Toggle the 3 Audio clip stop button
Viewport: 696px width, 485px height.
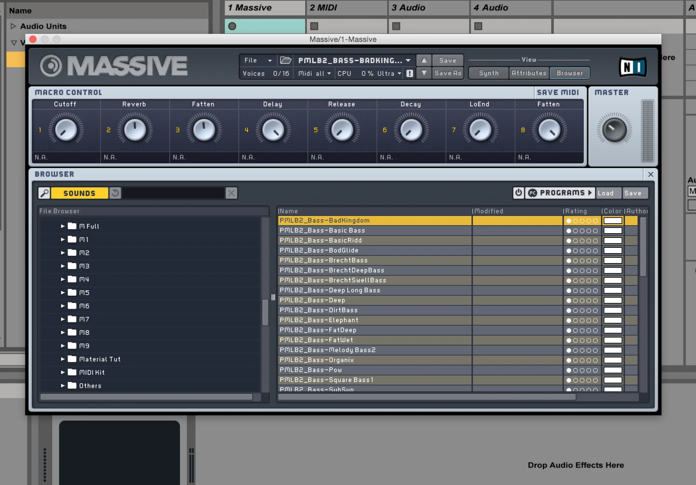[x=396, y=26]
